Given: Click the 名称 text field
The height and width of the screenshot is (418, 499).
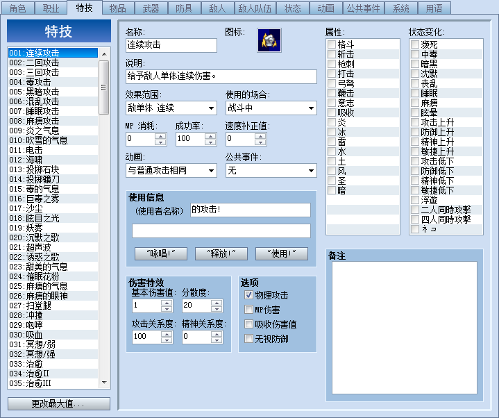Looking at the screenshot, I should (171, 45).
